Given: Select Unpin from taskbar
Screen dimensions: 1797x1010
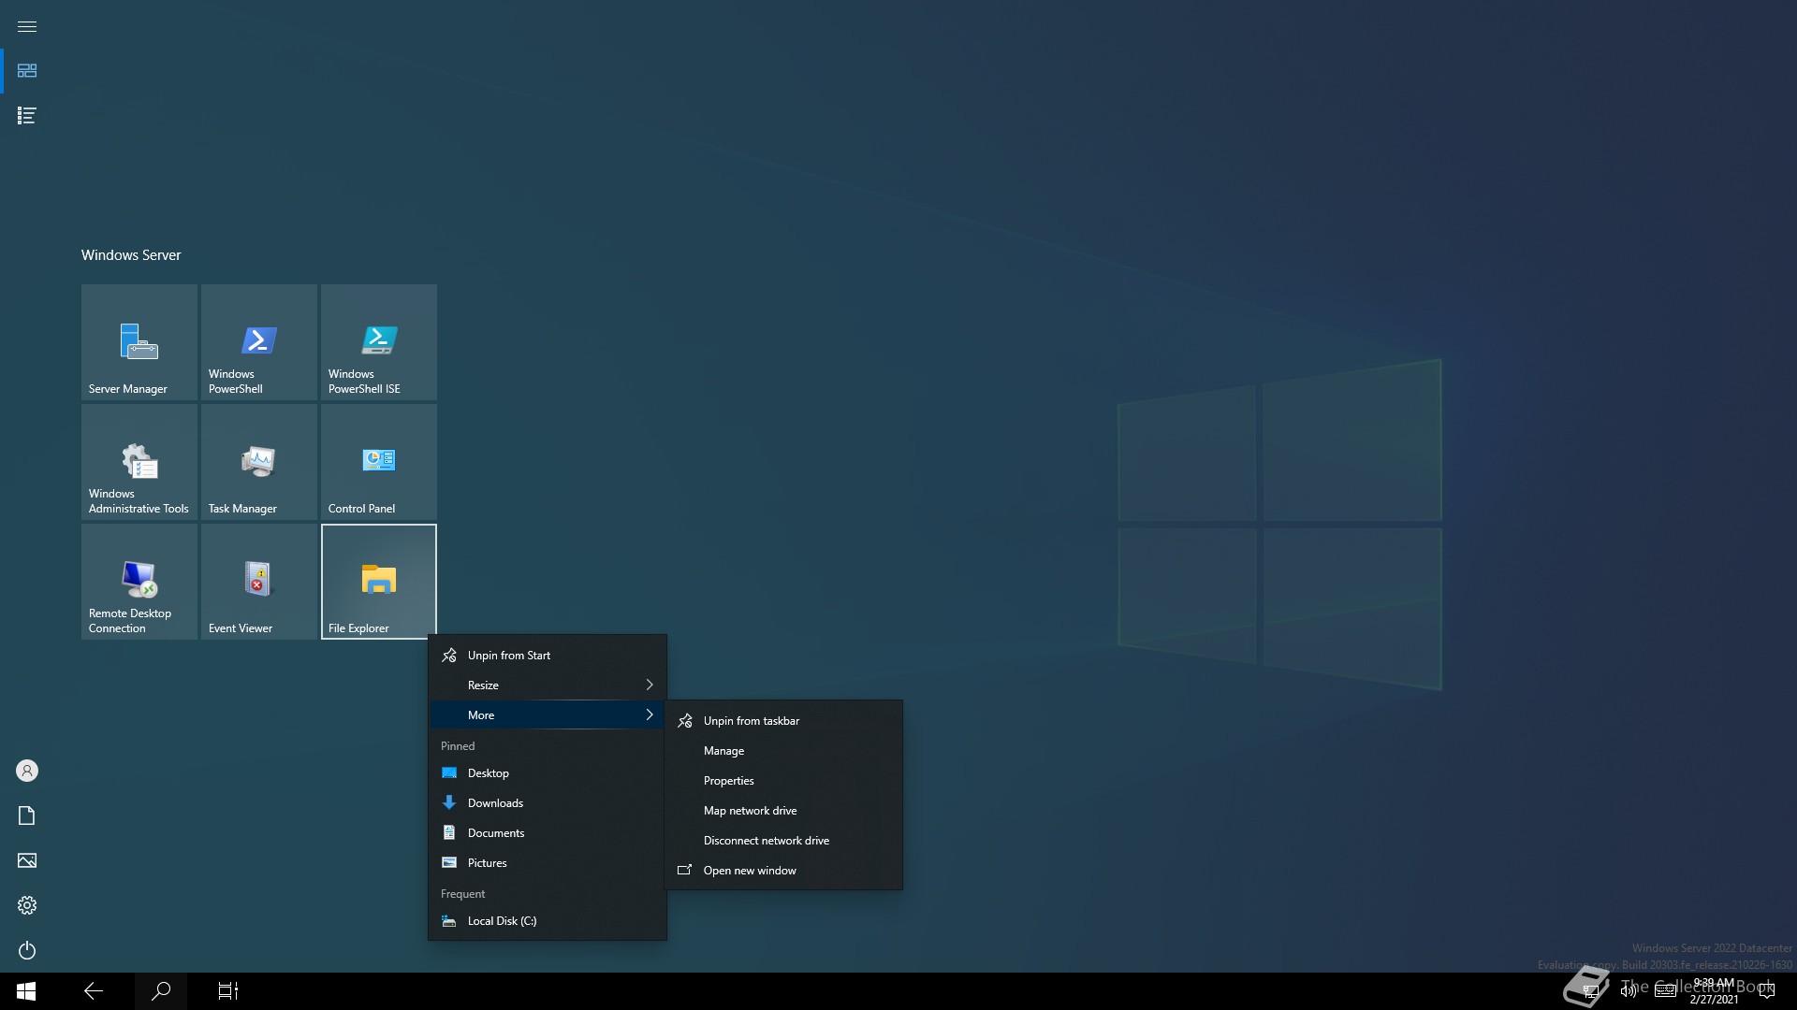Looking at the screenshot, I should [751, 721].
